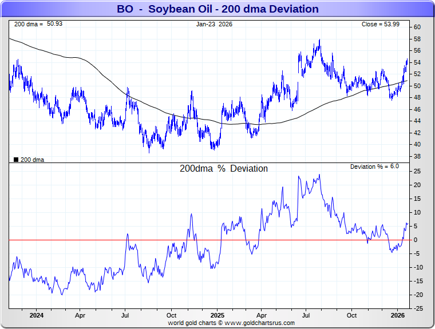Click the '-10' deviation axis label
This screenshot has height=329, width=435.
coord(418,267)
